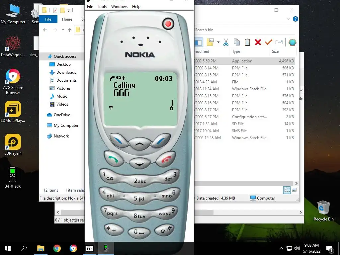Click the red X Delete icon
Screen dimensions: 340x255
click(258, 42)
